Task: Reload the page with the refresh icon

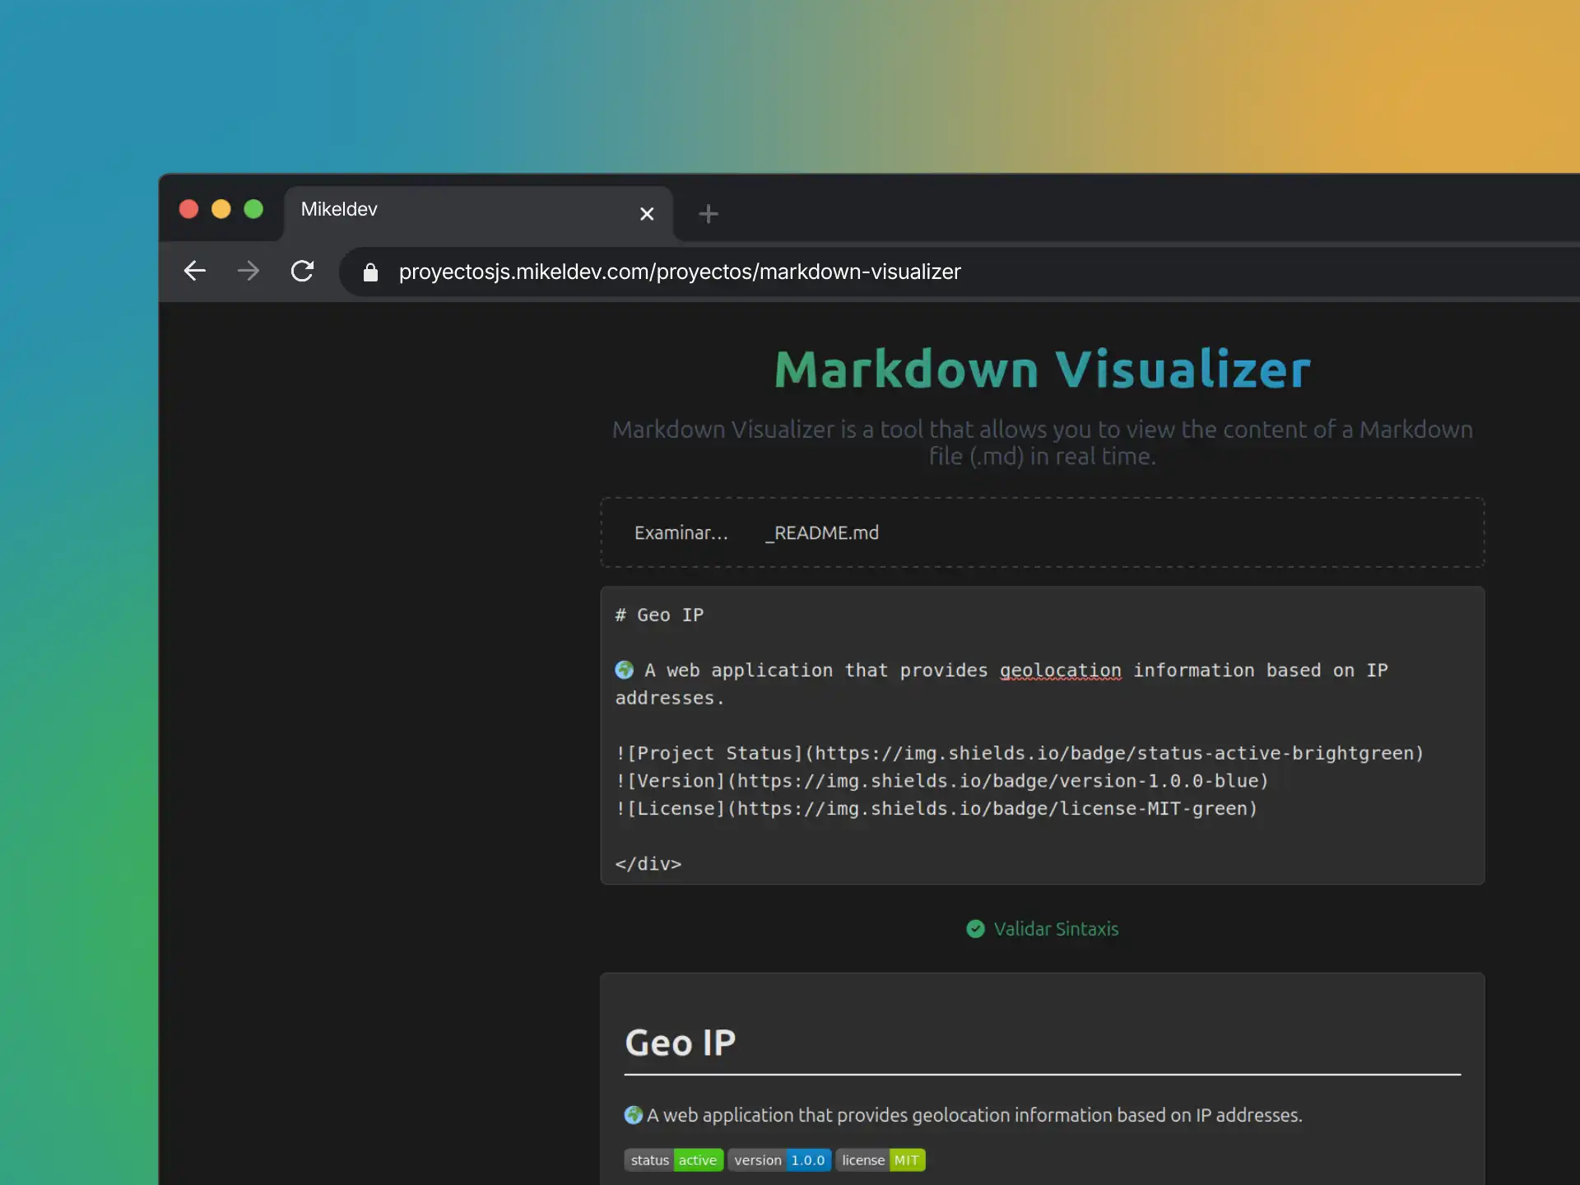Action: (302, 271)
